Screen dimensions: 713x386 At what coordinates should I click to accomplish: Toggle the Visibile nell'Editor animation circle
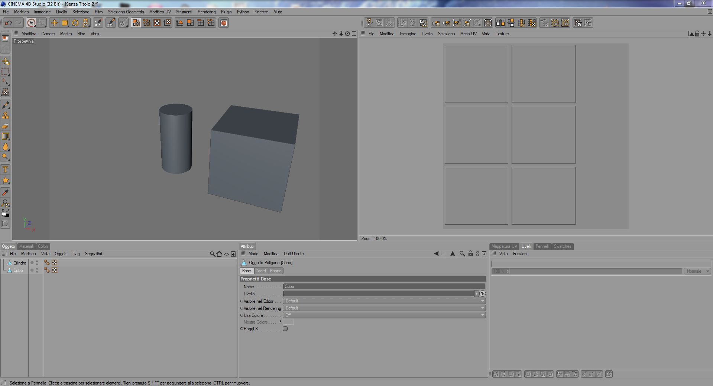tap(242, 301)
